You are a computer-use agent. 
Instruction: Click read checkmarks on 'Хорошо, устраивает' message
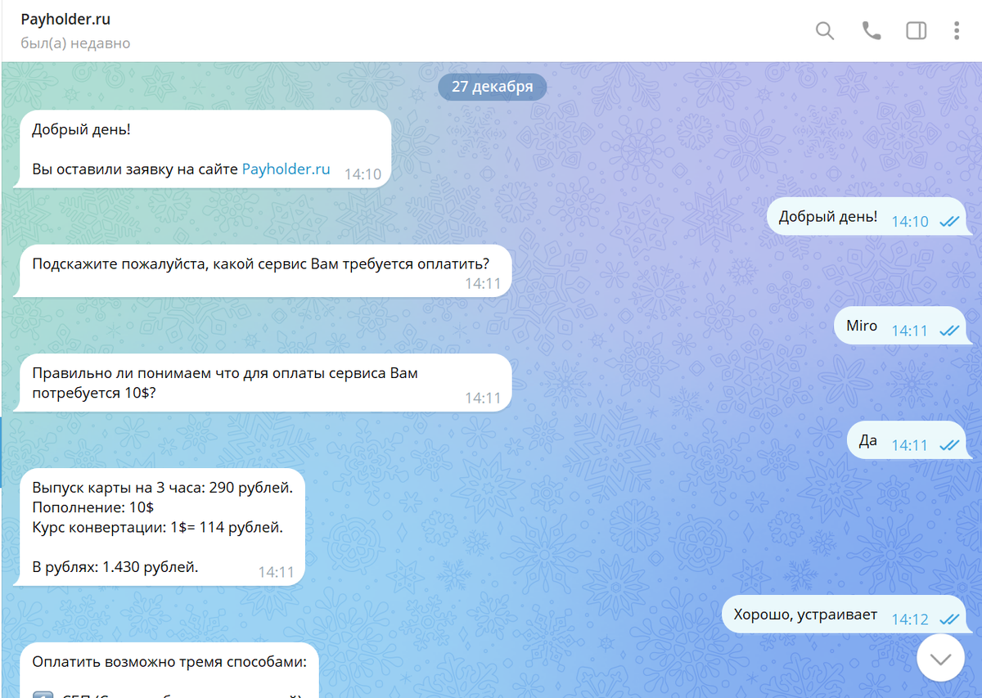pos(949,619)
